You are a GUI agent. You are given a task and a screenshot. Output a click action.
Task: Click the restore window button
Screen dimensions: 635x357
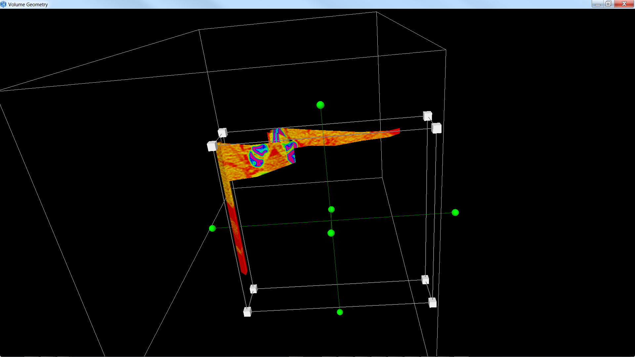(608, 4)
